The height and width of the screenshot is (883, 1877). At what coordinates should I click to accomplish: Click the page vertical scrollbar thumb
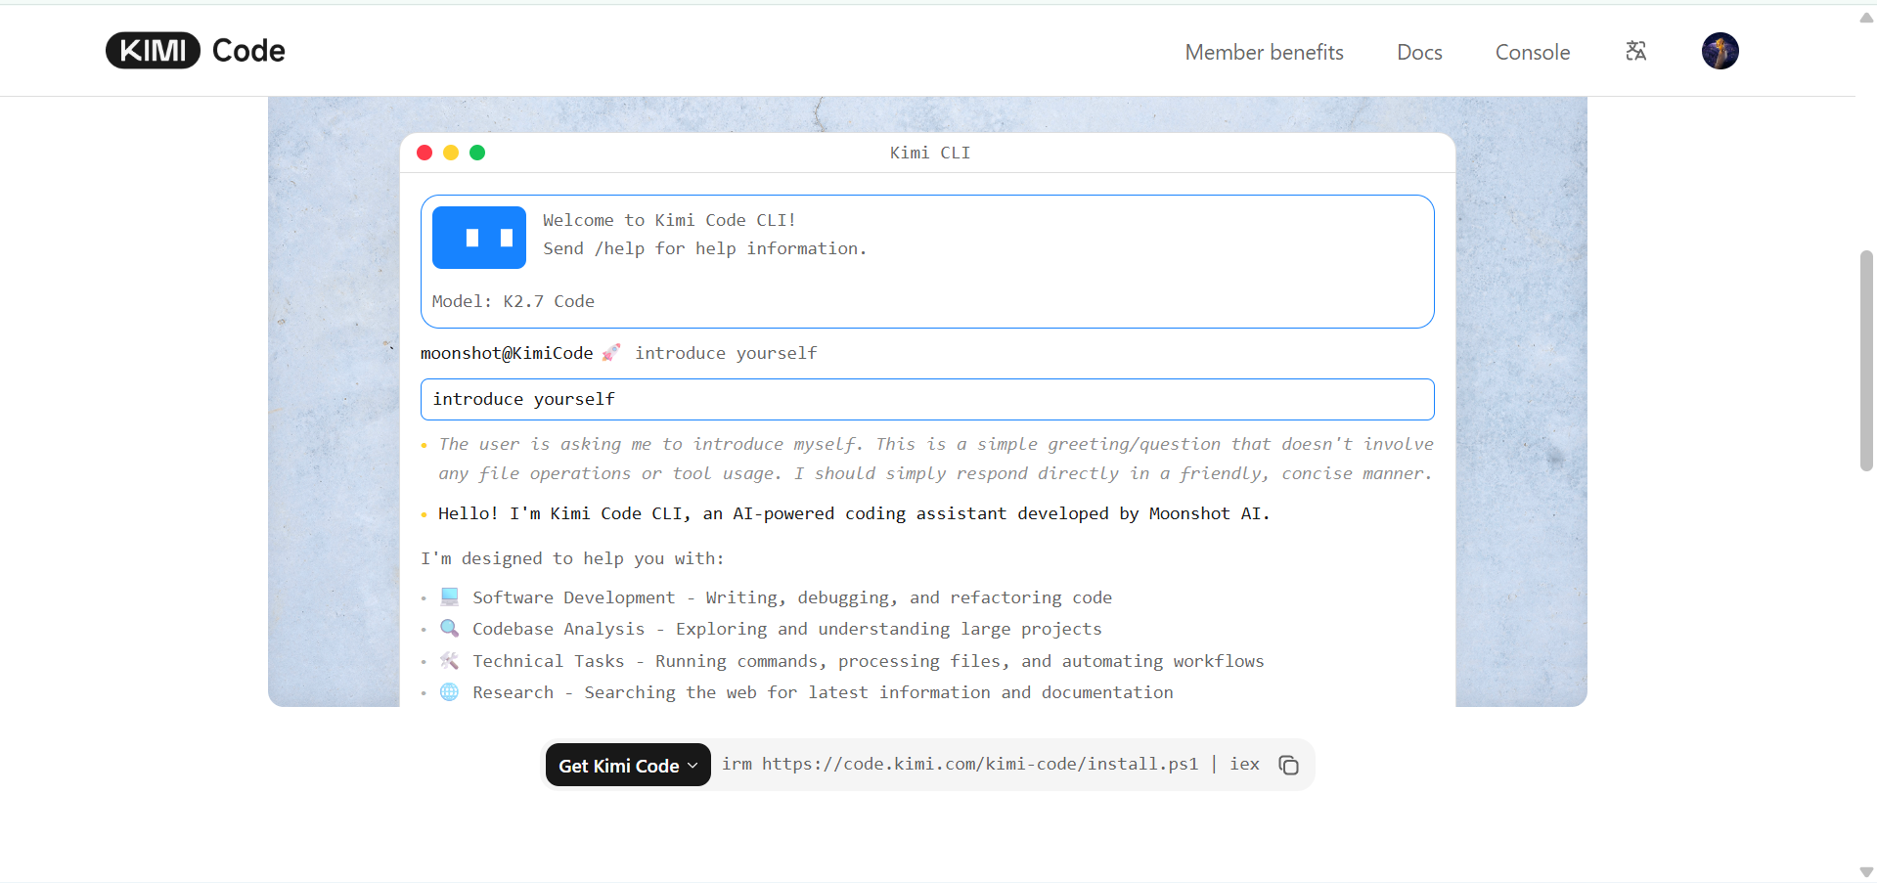point(1866,361)
